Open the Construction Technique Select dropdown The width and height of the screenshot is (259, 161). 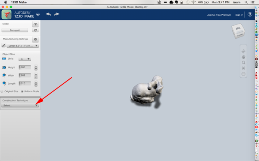point(20,105)
